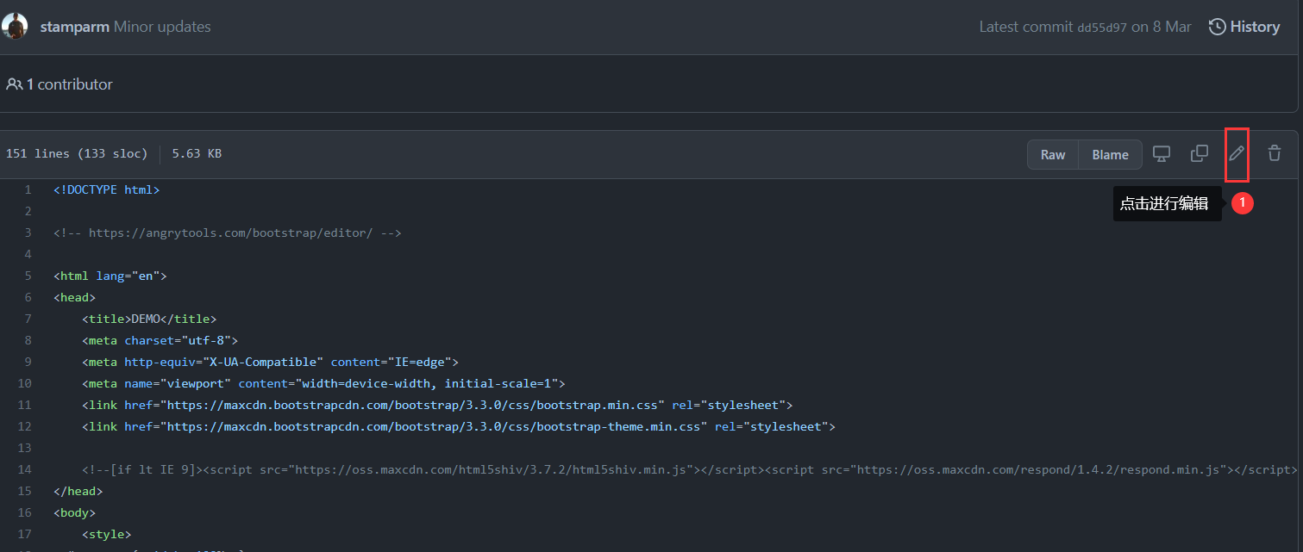Click the <body> tag line
The width and height of the screenshot is (1303, 552).
74,512
